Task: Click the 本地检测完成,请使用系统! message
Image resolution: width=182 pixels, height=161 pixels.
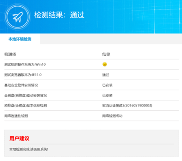Action: tap(29, 149)
